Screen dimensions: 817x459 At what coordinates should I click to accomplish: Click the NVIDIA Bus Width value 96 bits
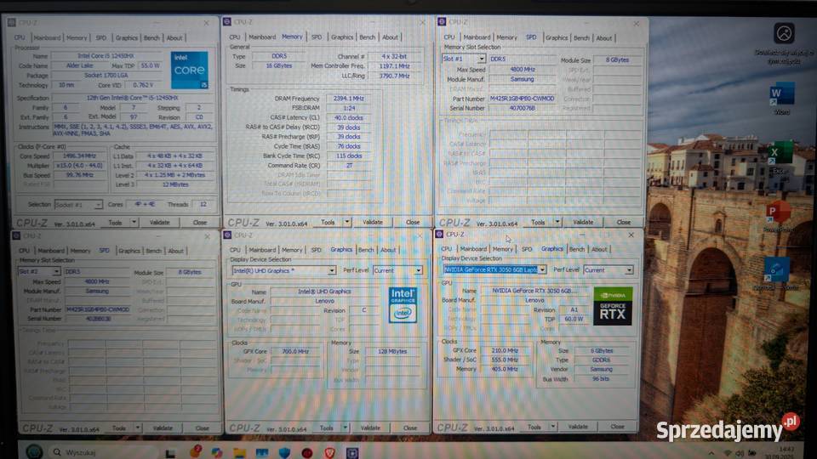[602, 379]
